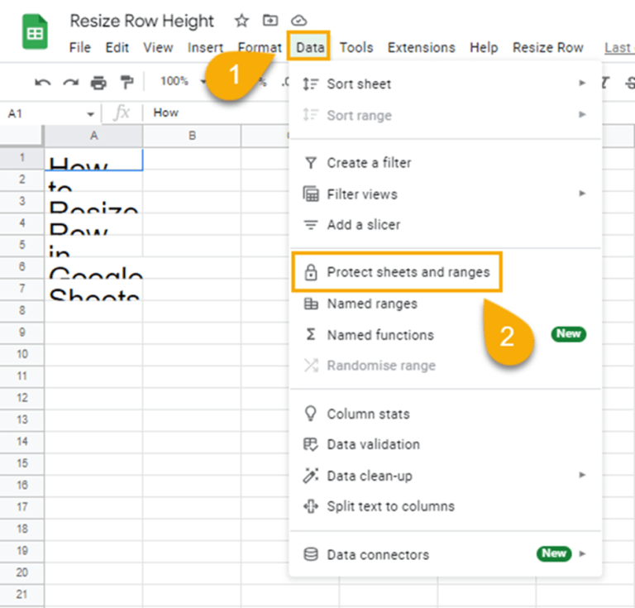Click the Google Sheets home logo

click(35, 31)
